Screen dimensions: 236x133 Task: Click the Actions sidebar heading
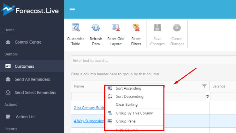tap(10, 104)
